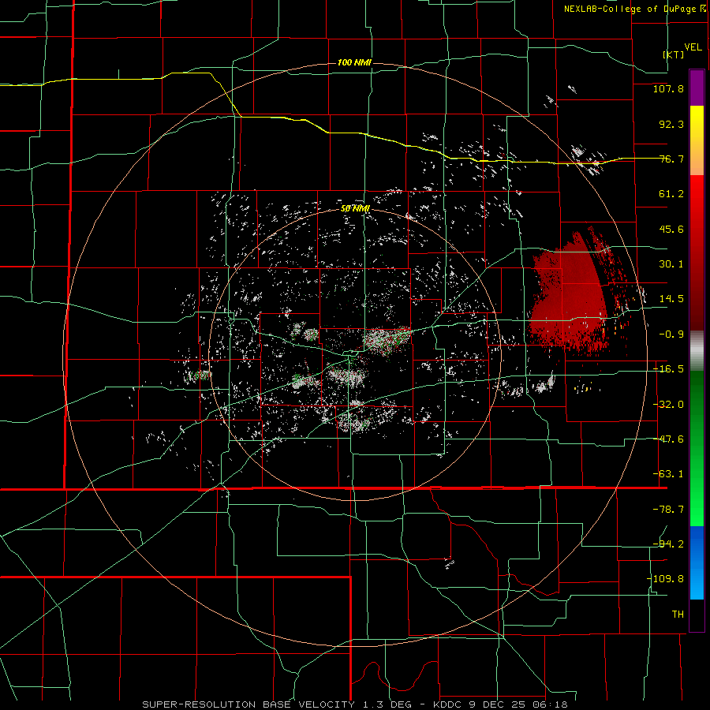Click the gray near-zero segment of the color bar
The height and width of the screenshot is (710, 710).
pyautogui.click(x=697, y=351)
